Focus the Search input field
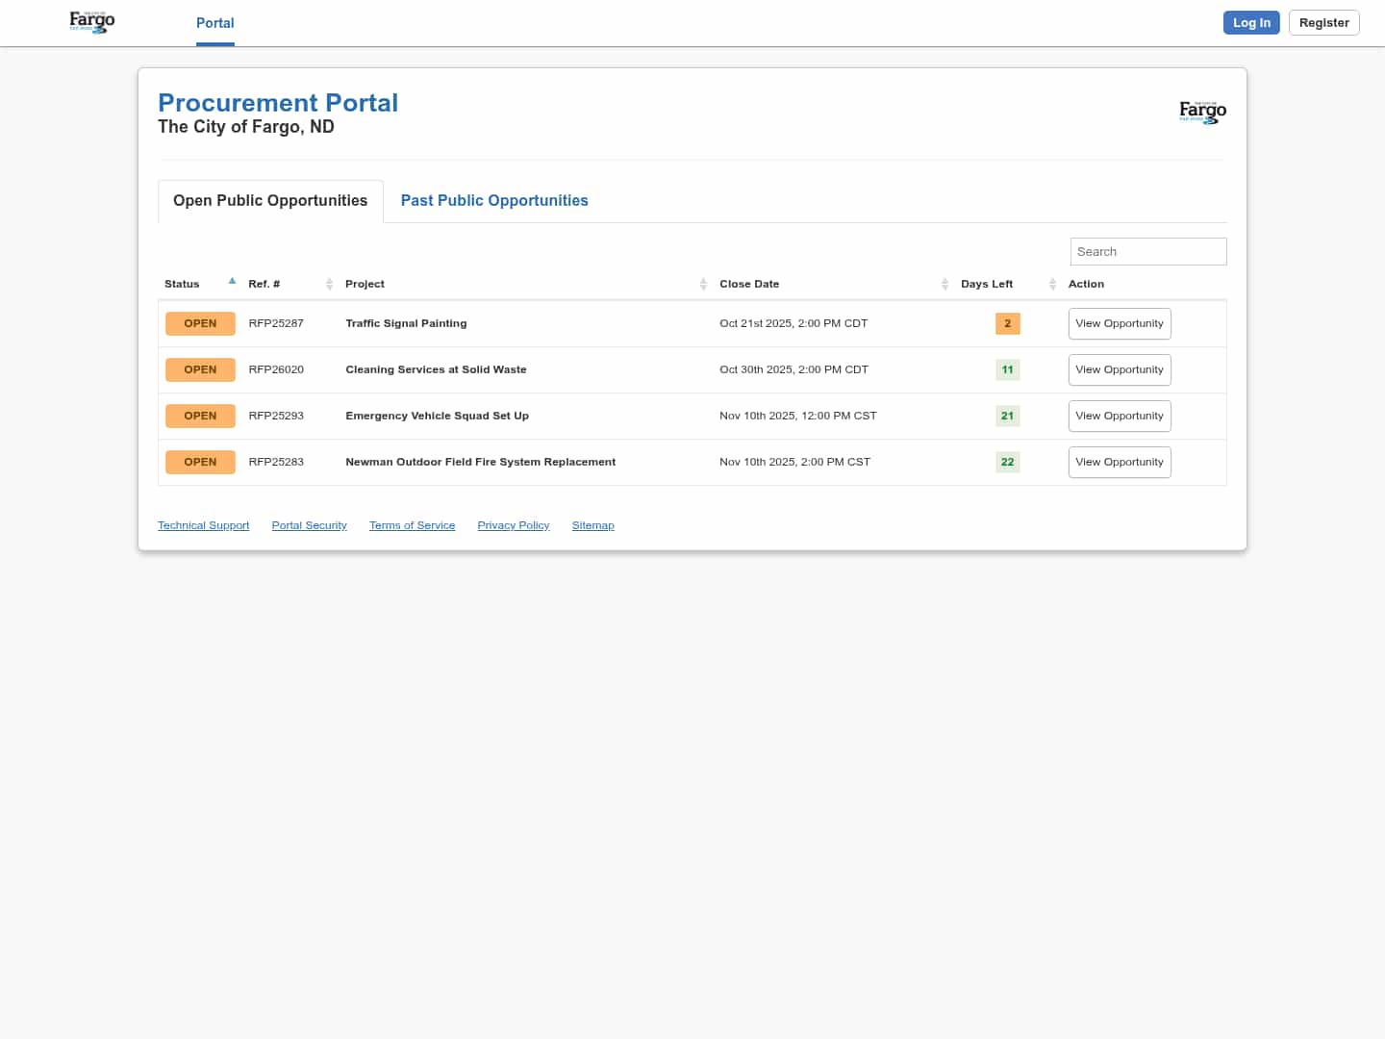The height and width of the screenshot is (1039, 1385). (x=1147, y=251)
